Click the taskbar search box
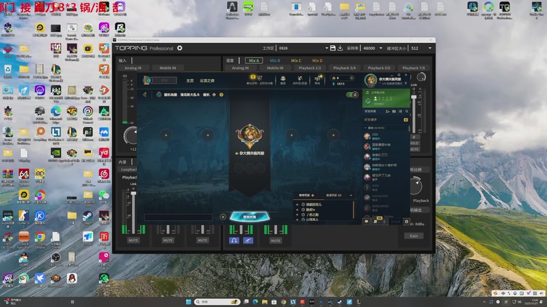Screen dimensions: 547x307 [217, 302]
